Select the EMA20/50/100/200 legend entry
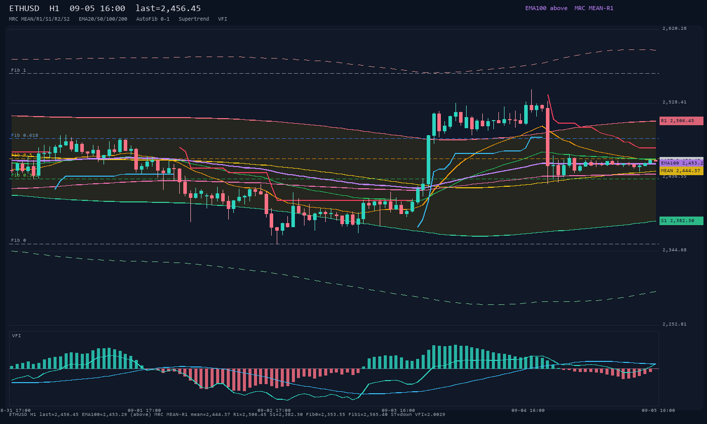The image size is (707, 424). pyautogui.click(x=103, y=19)
